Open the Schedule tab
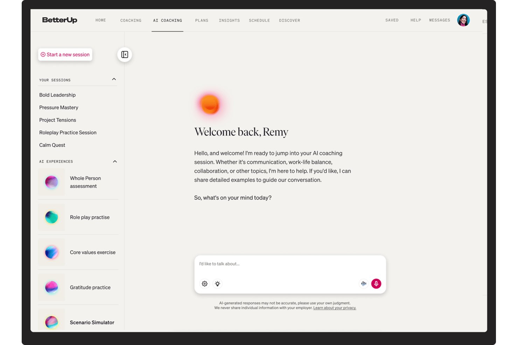Viewport: 518px width, 345px height. (x=259, y=21)
